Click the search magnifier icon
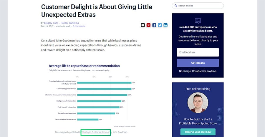 coord(176,6)
